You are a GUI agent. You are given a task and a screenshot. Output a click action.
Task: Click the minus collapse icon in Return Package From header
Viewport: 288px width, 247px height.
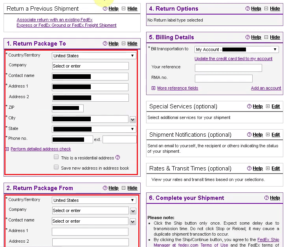(124, 188)
